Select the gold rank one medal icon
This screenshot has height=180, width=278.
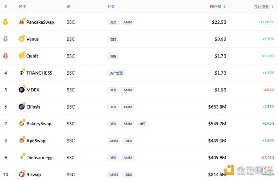[x=6, y=22]
